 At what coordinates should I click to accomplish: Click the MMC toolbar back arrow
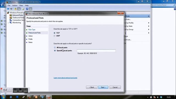8,9
